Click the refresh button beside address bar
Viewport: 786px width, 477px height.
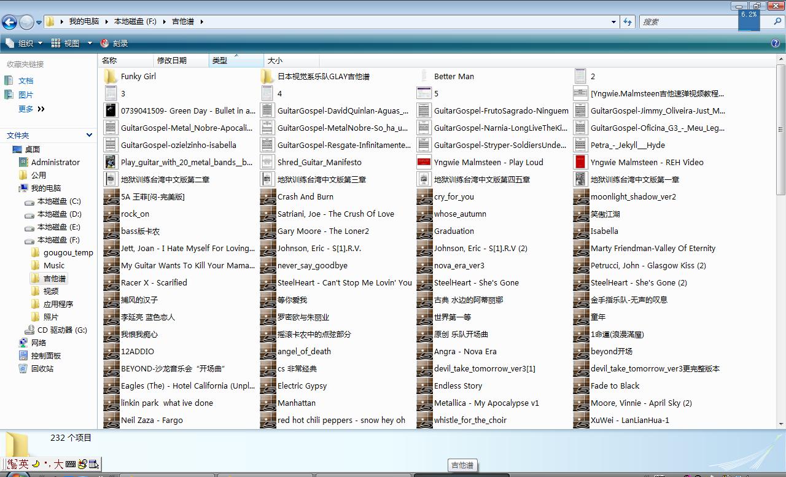[628, 21]
